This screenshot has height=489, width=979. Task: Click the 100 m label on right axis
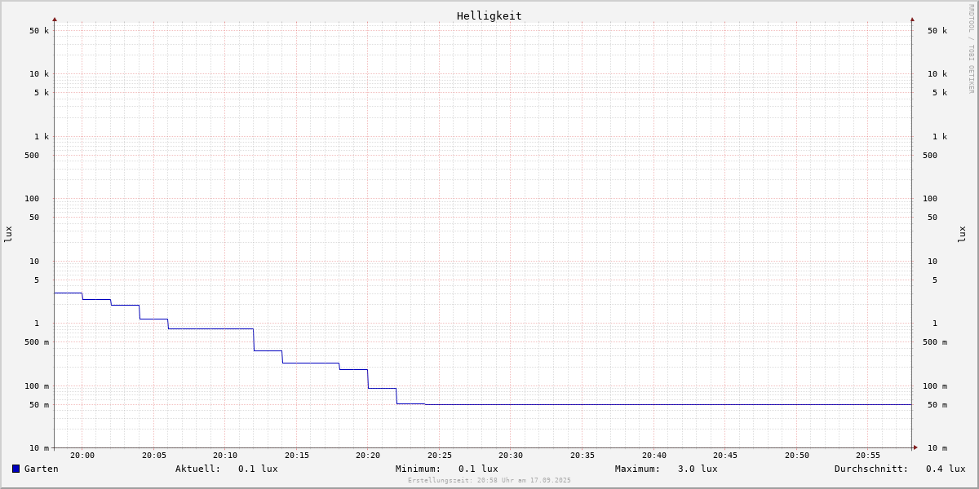point(935,386)
